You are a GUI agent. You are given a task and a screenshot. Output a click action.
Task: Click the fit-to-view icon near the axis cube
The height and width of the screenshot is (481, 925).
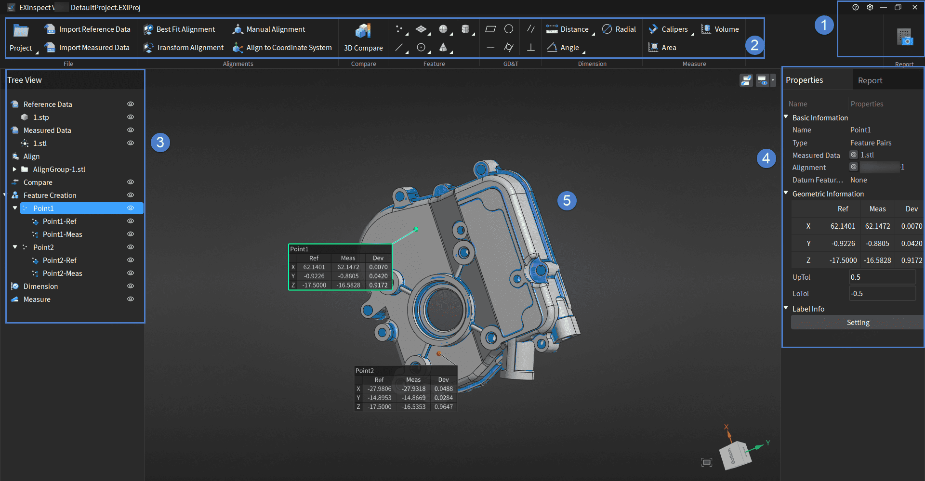click(707, 462)
